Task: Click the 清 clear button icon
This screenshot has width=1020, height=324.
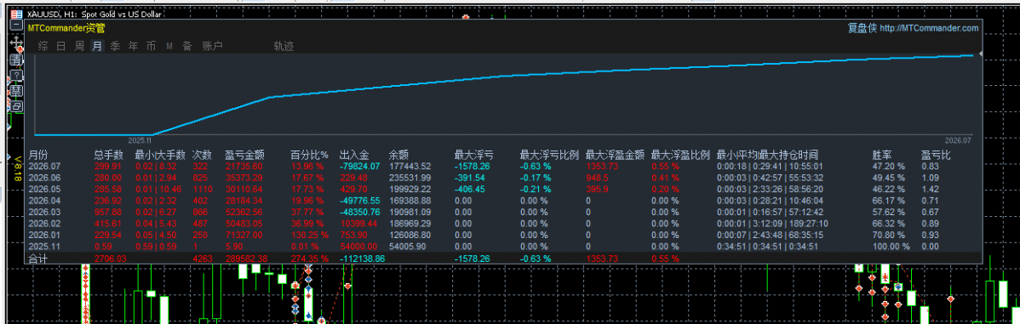Action: click(x=16, y=60)
